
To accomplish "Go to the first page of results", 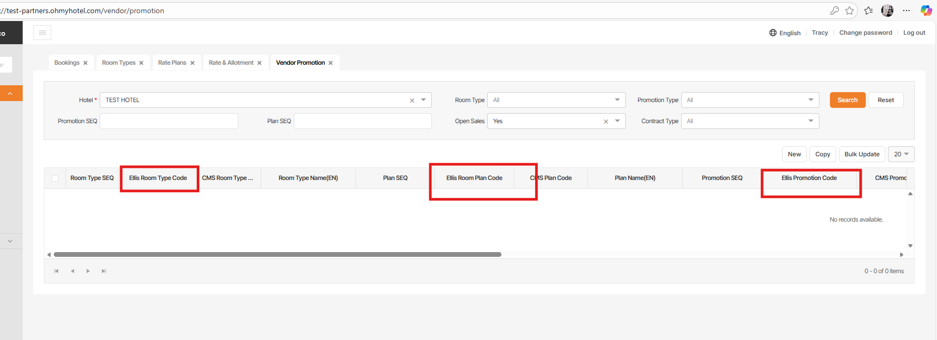I will pos(56,271).
